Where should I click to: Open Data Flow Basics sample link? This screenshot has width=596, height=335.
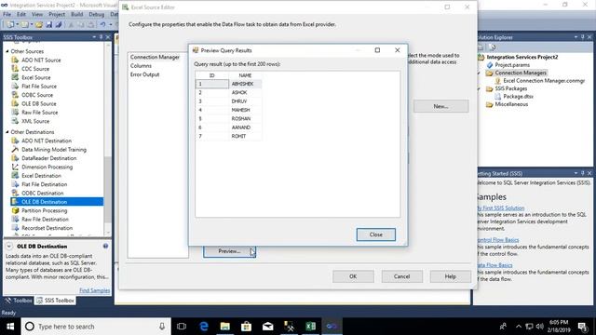pyautogui.click(x=494, y=265)
